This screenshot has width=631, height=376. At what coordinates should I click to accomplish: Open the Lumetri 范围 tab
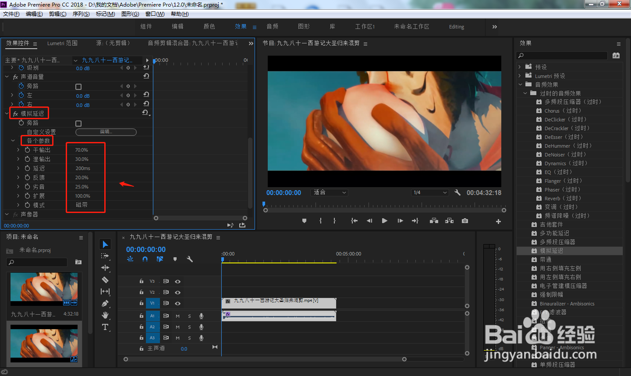(62, 43)
